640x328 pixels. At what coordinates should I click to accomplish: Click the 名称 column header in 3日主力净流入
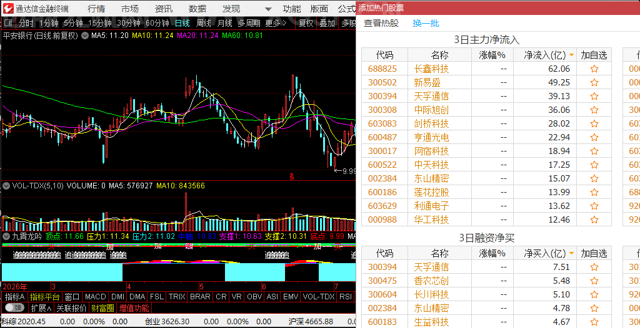point(439,55)
